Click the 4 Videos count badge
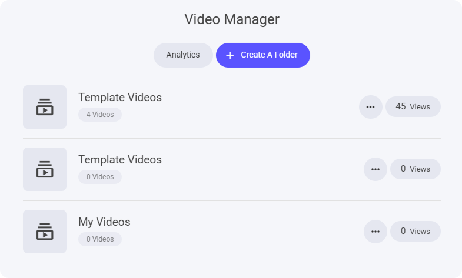 [x=100, y=115]
